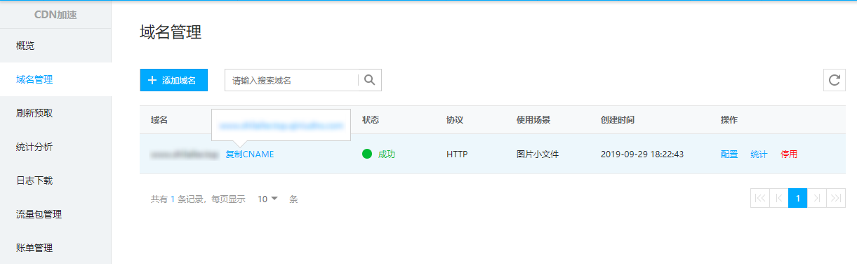Click the green 成功 status indicator
Viewport: 857px width, 264px height.
coord(379,154)
